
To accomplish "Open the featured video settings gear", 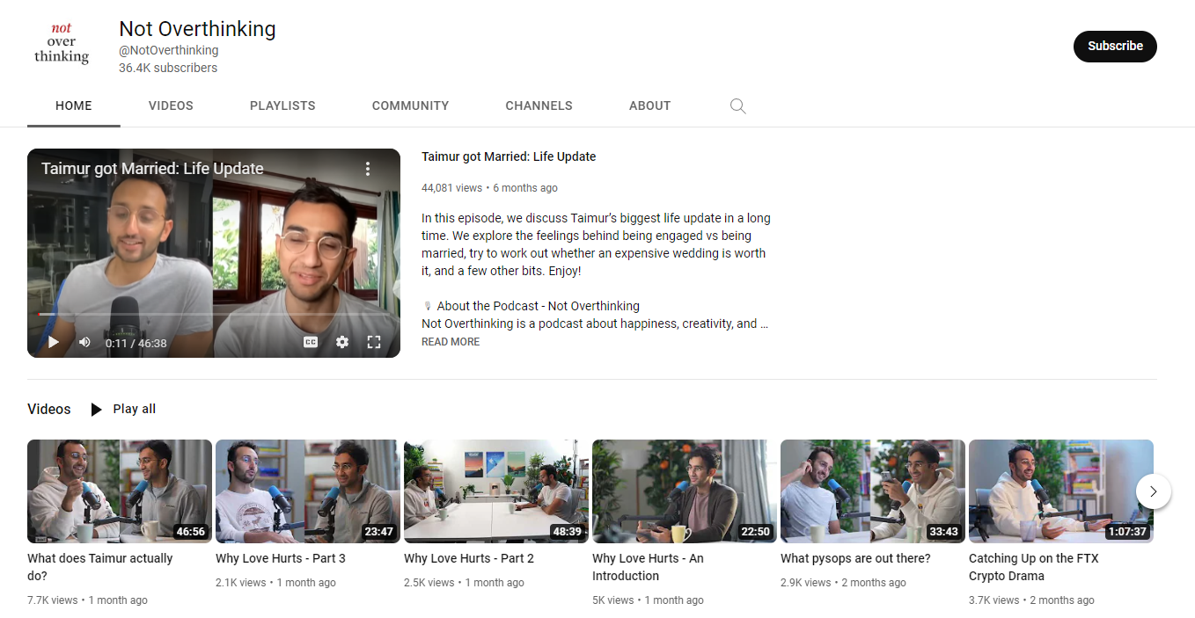I will [342, 342].
